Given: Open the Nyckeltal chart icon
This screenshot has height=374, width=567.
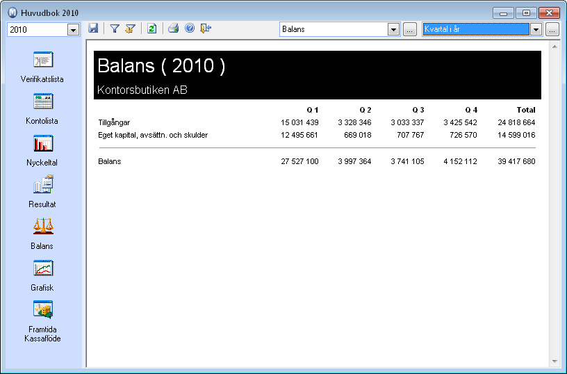Looking at the screenshot, I should 43,143.
